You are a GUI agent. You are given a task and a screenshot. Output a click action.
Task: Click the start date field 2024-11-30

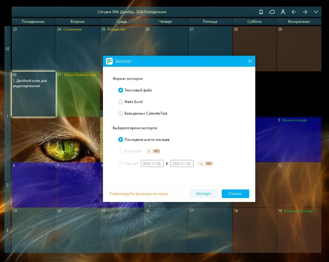(x=152, y=163)
